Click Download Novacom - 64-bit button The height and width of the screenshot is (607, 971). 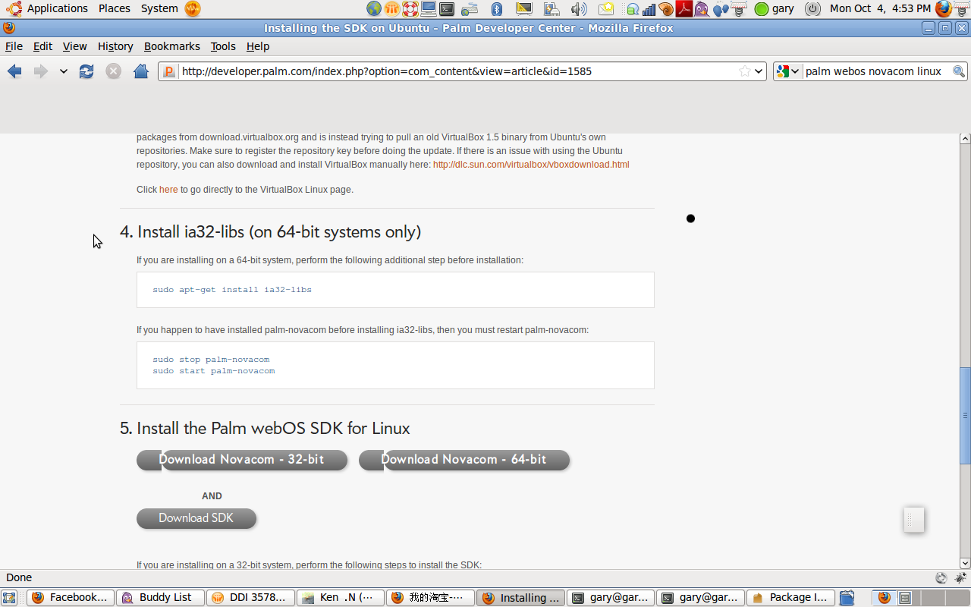tap(464, 460)
